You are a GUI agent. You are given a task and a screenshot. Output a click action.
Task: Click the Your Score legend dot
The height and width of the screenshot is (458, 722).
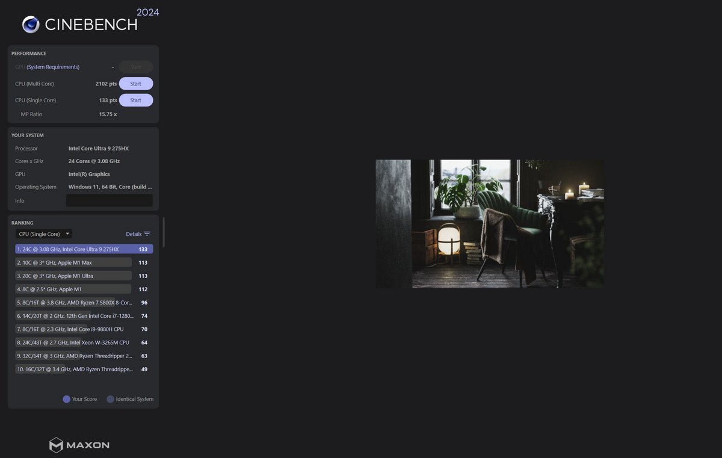(x=67, y=399)
